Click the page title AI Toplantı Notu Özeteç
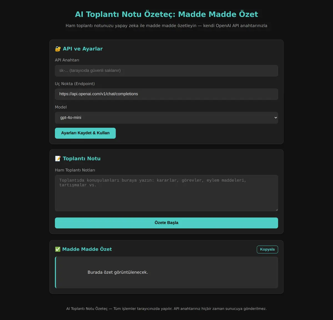 167,14
